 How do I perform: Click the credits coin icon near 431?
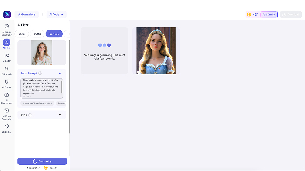tap(249, 14)
